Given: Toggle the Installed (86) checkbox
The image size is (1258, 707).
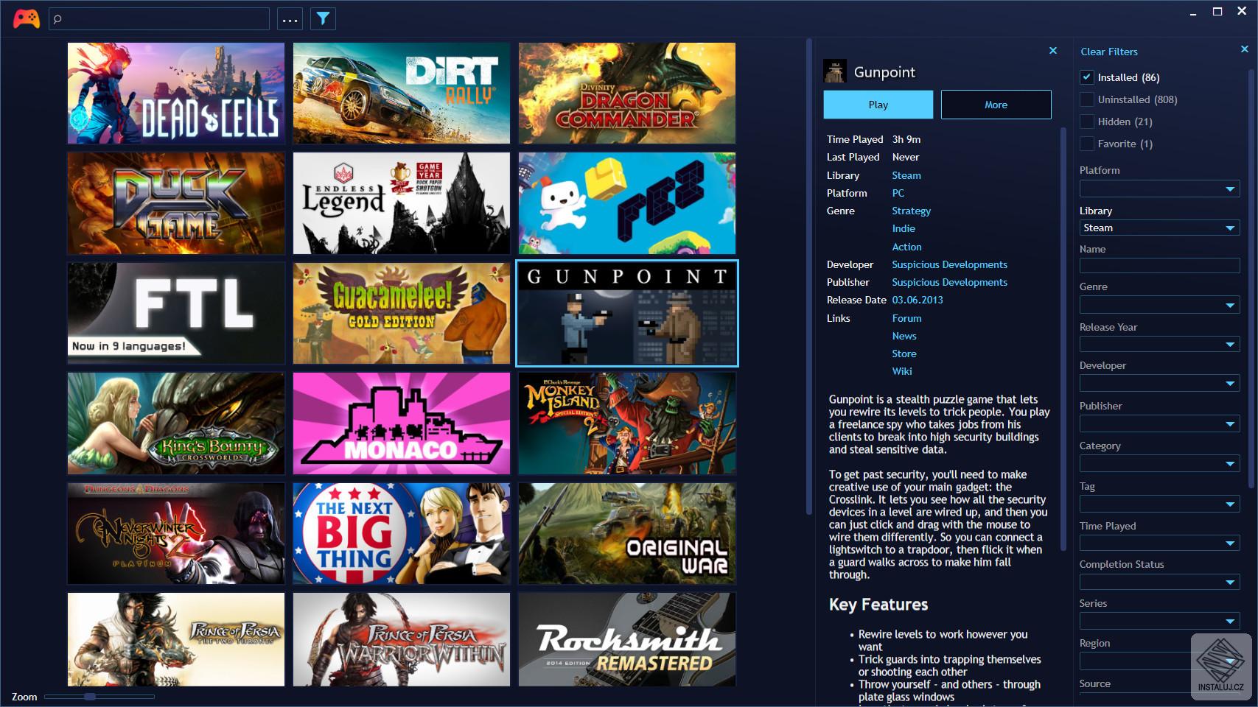Looking at the screenshot, I should point(1087,77).
